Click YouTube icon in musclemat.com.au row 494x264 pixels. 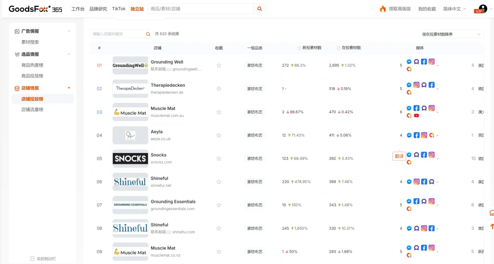[417, 116]
